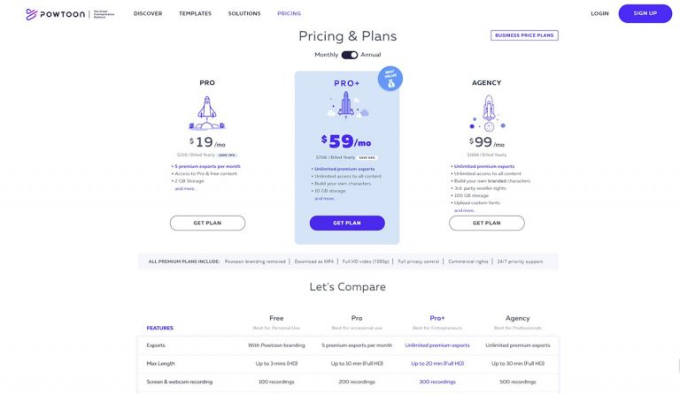
Task: Go to the Pricing nav item
Action: 289,14
